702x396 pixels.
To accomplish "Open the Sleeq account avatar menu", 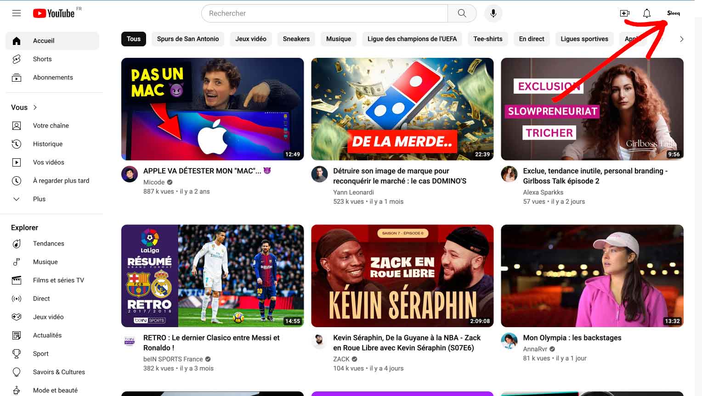I will (674, 13).
